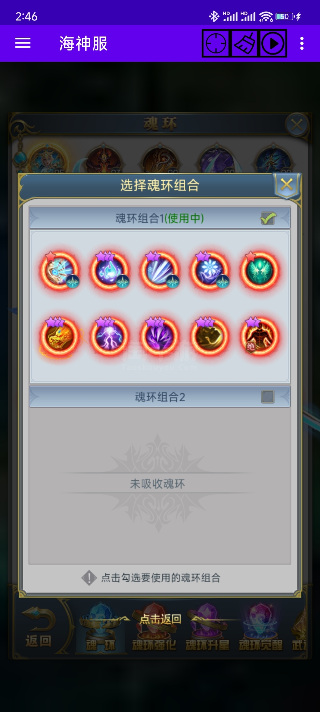The image size is (320, 712).
Task: Select the snowflake flower soul ring icon
Action: (210, 271)
